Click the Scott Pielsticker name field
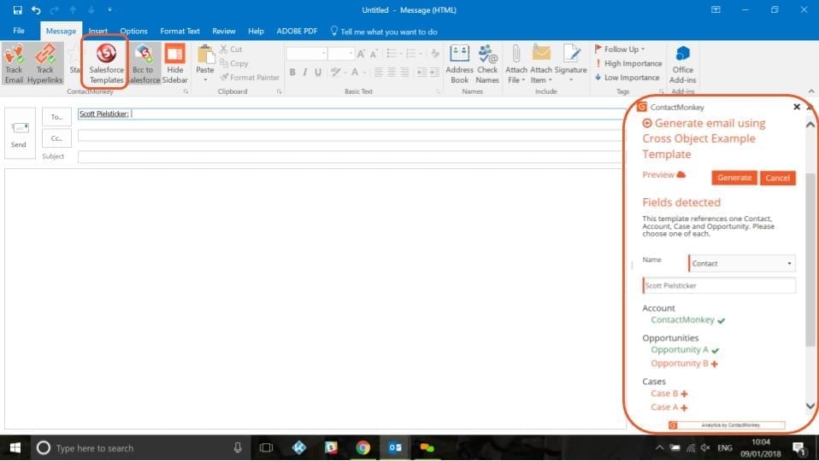This screenshot has height=461, width=819. click(x=719, y=286)
